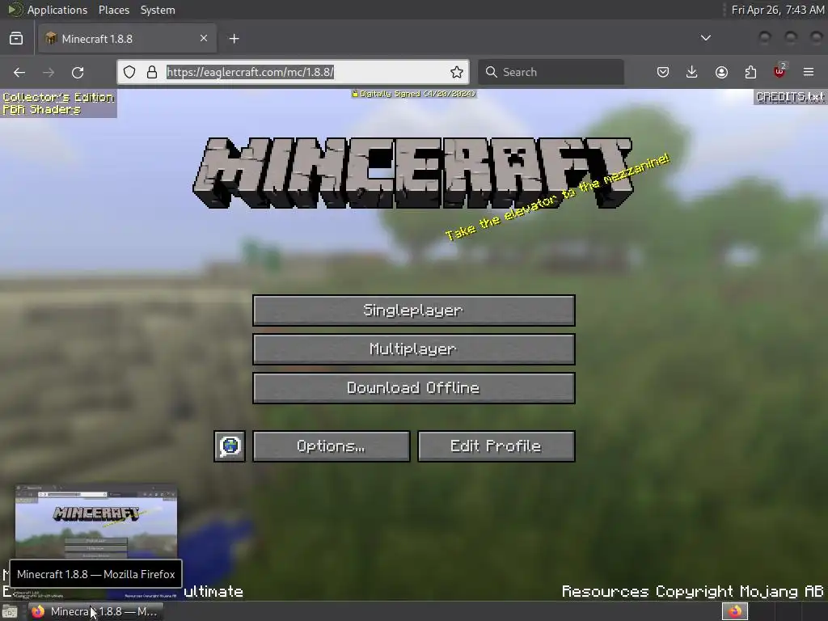Expand the list all tabs chevron
This screenshot has width=828, height=621.
click(705, 38)
